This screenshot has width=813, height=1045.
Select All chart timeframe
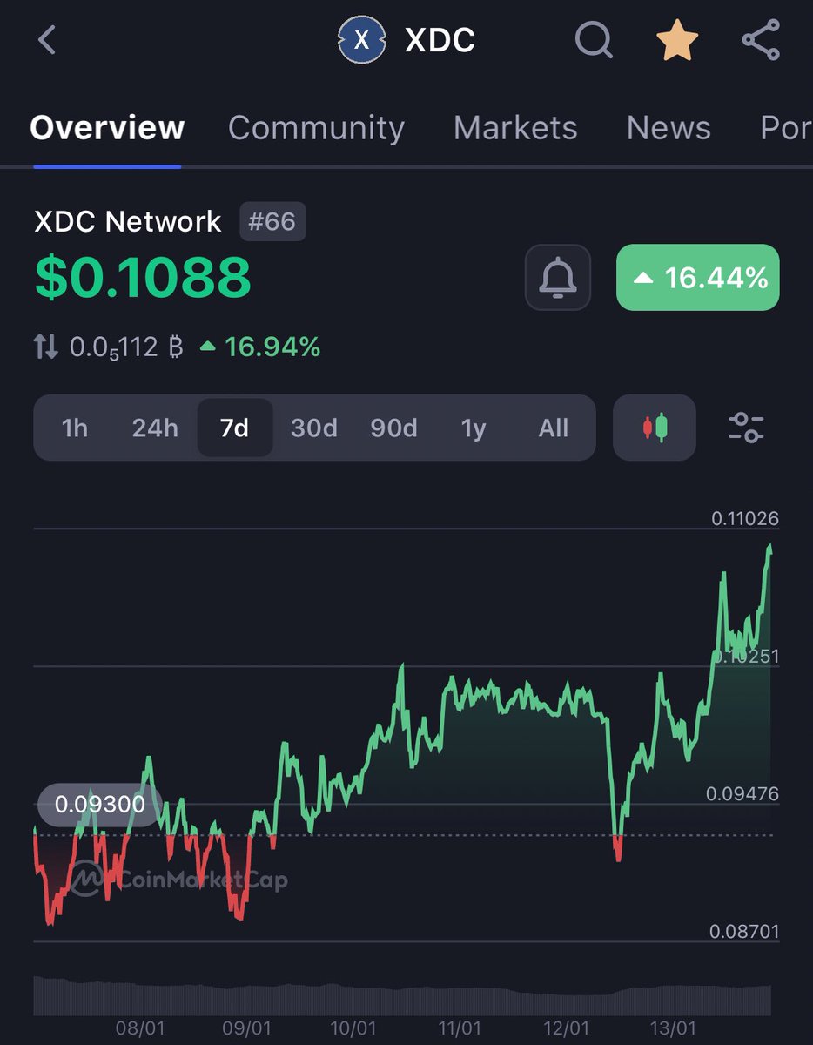click(x=554, y=428)
